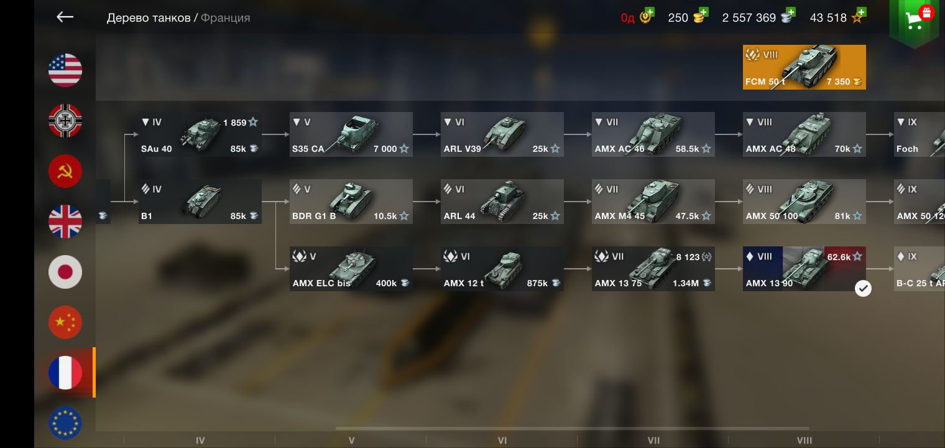Open the AMX 50 100 tank
The height and width of the screenshot is (448, 945).
[x=804, y=202]
